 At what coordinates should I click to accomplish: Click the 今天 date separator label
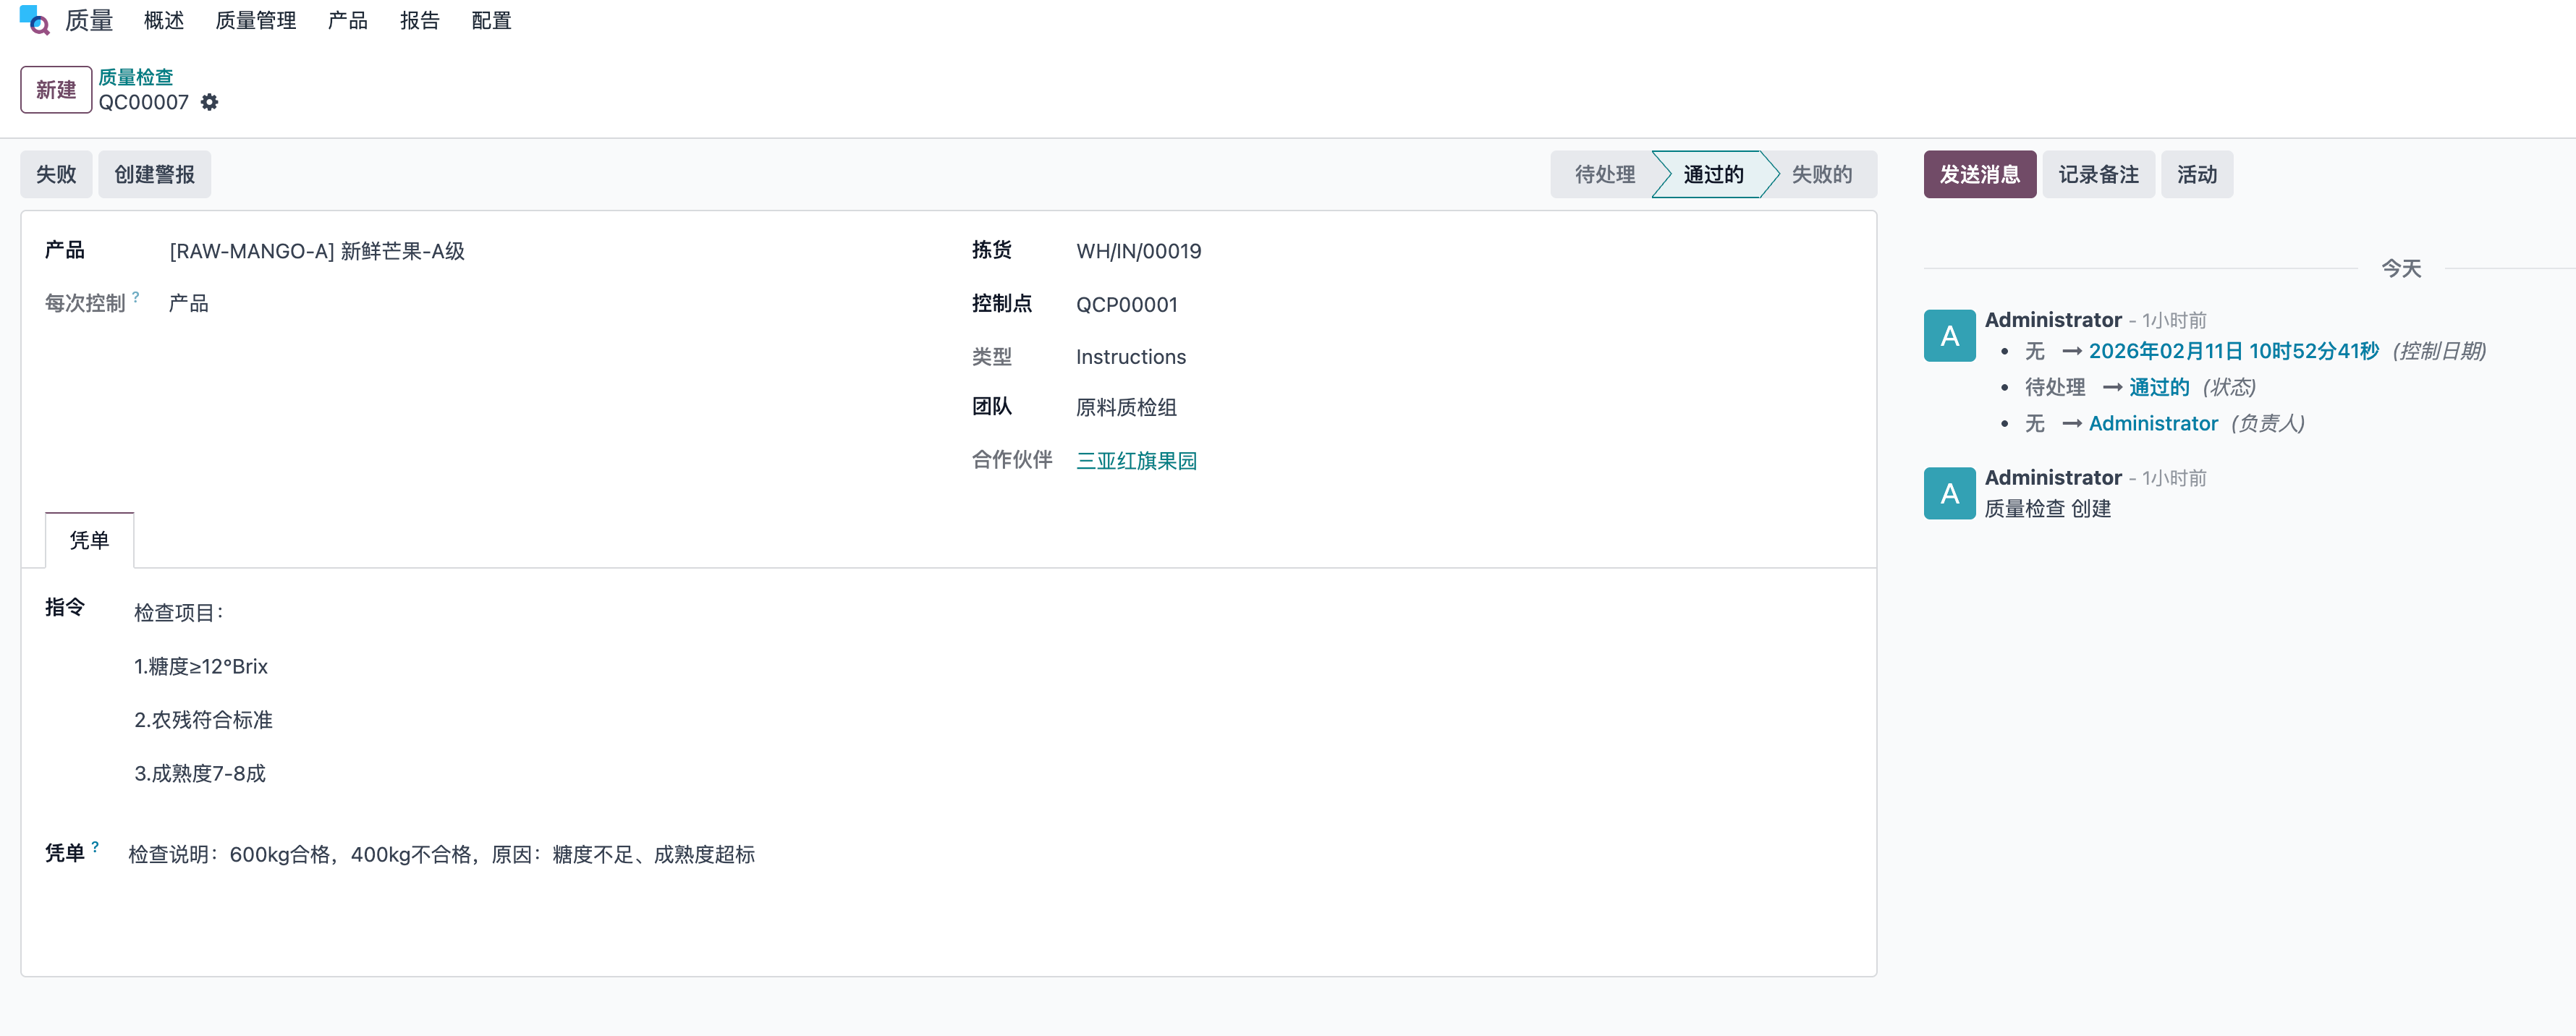point(2400,268)
